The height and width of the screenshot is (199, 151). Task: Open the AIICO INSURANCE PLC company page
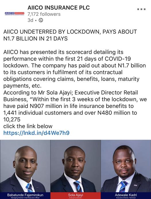coord(59,7)
